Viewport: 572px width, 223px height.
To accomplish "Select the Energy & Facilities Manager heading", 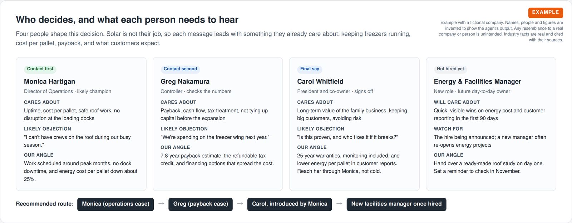I will pyautogui.click(x=477, y=81).
